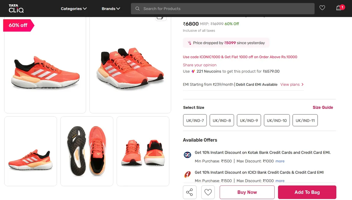
Task: Click 'more' on Kotak Bank offer
Action: click(x=280, y=161)
